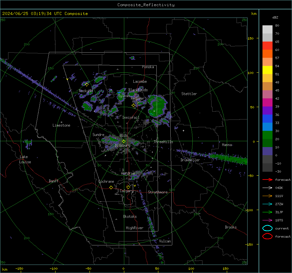Click the Ponoka city label
292x273 pixels.
point(148,67)
